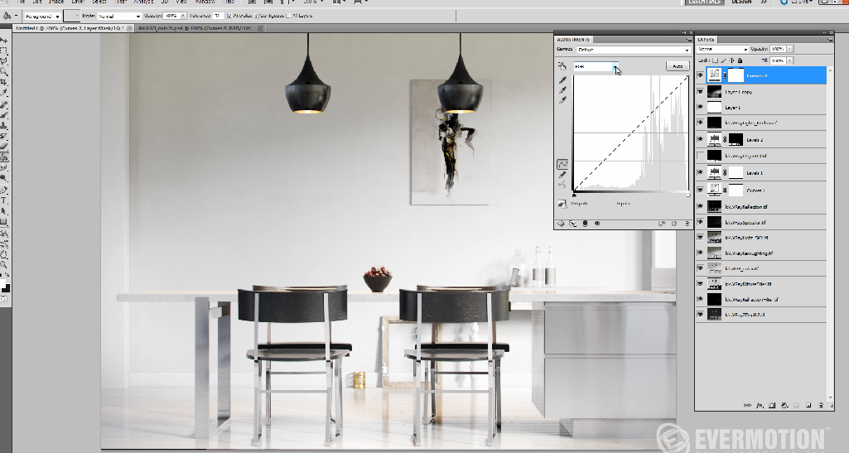The width and height of the screenshot is (849, 453).
Task: Select the Zoom tool in toolbox
Action: (4, 265)
